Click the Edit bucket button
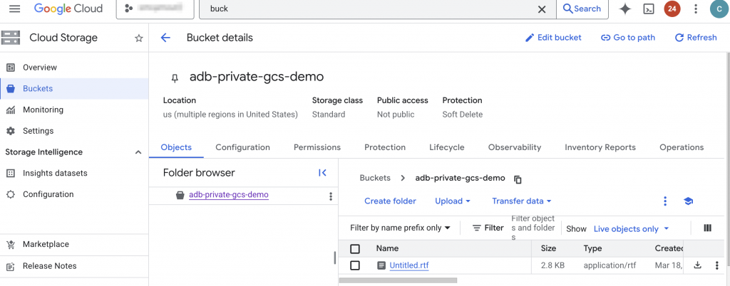Screen dimensions: 730x286 [x=553, y=38]
